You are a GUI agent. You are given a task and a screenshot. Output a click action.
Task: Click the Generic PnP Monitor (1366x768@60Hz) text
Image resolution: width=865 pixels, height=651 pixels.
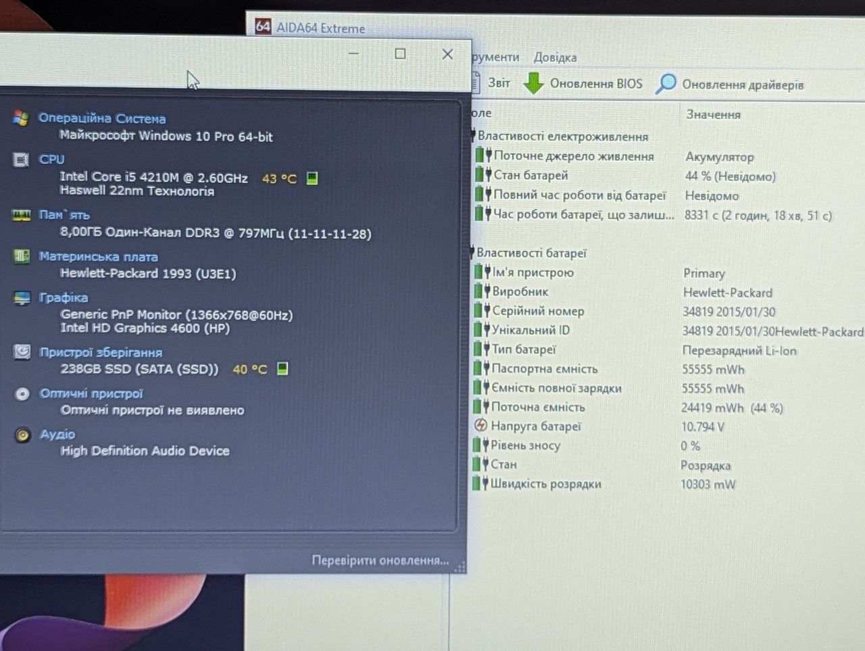176,314
